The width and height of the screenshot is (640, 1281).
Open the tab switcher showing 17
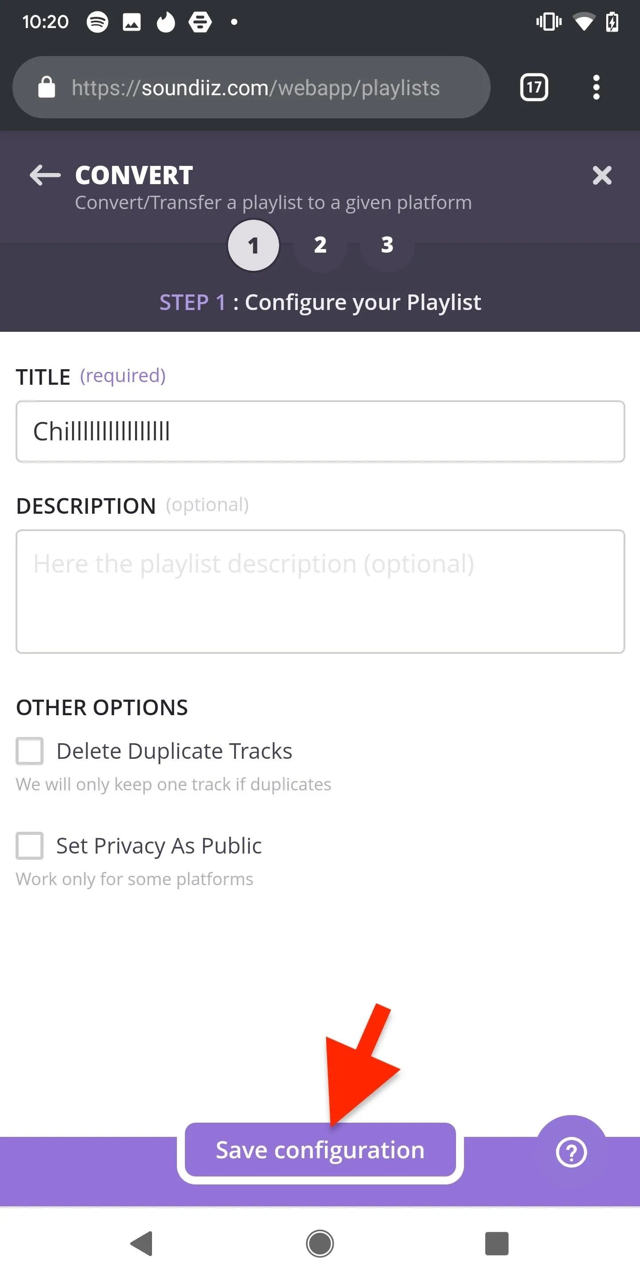click(x=534, y=88)
